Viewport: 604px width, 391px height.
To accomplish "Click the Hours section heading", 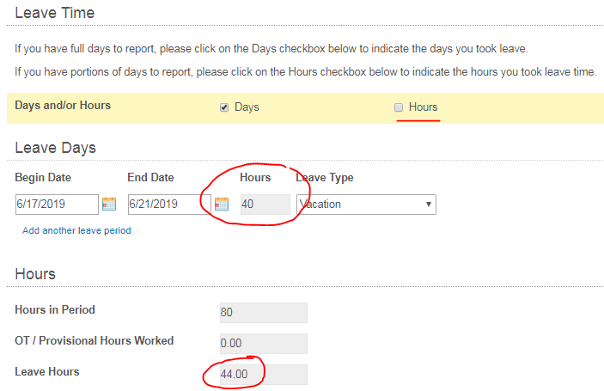I will (x=35, y=274).
